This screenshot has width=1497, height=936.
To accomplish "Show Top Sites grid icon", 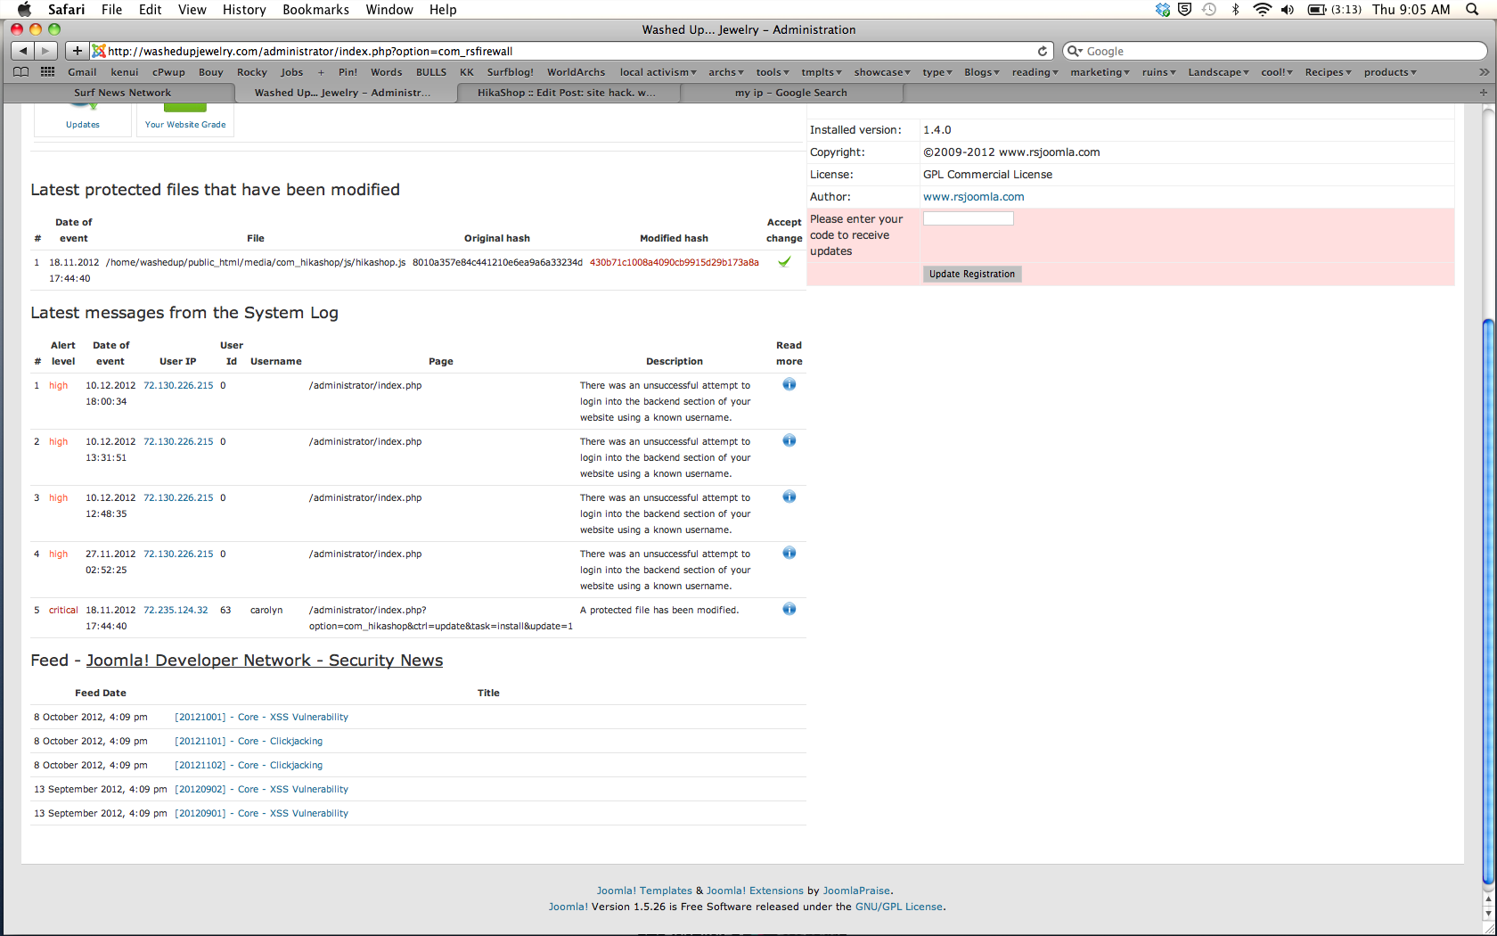I will point(48,72).
